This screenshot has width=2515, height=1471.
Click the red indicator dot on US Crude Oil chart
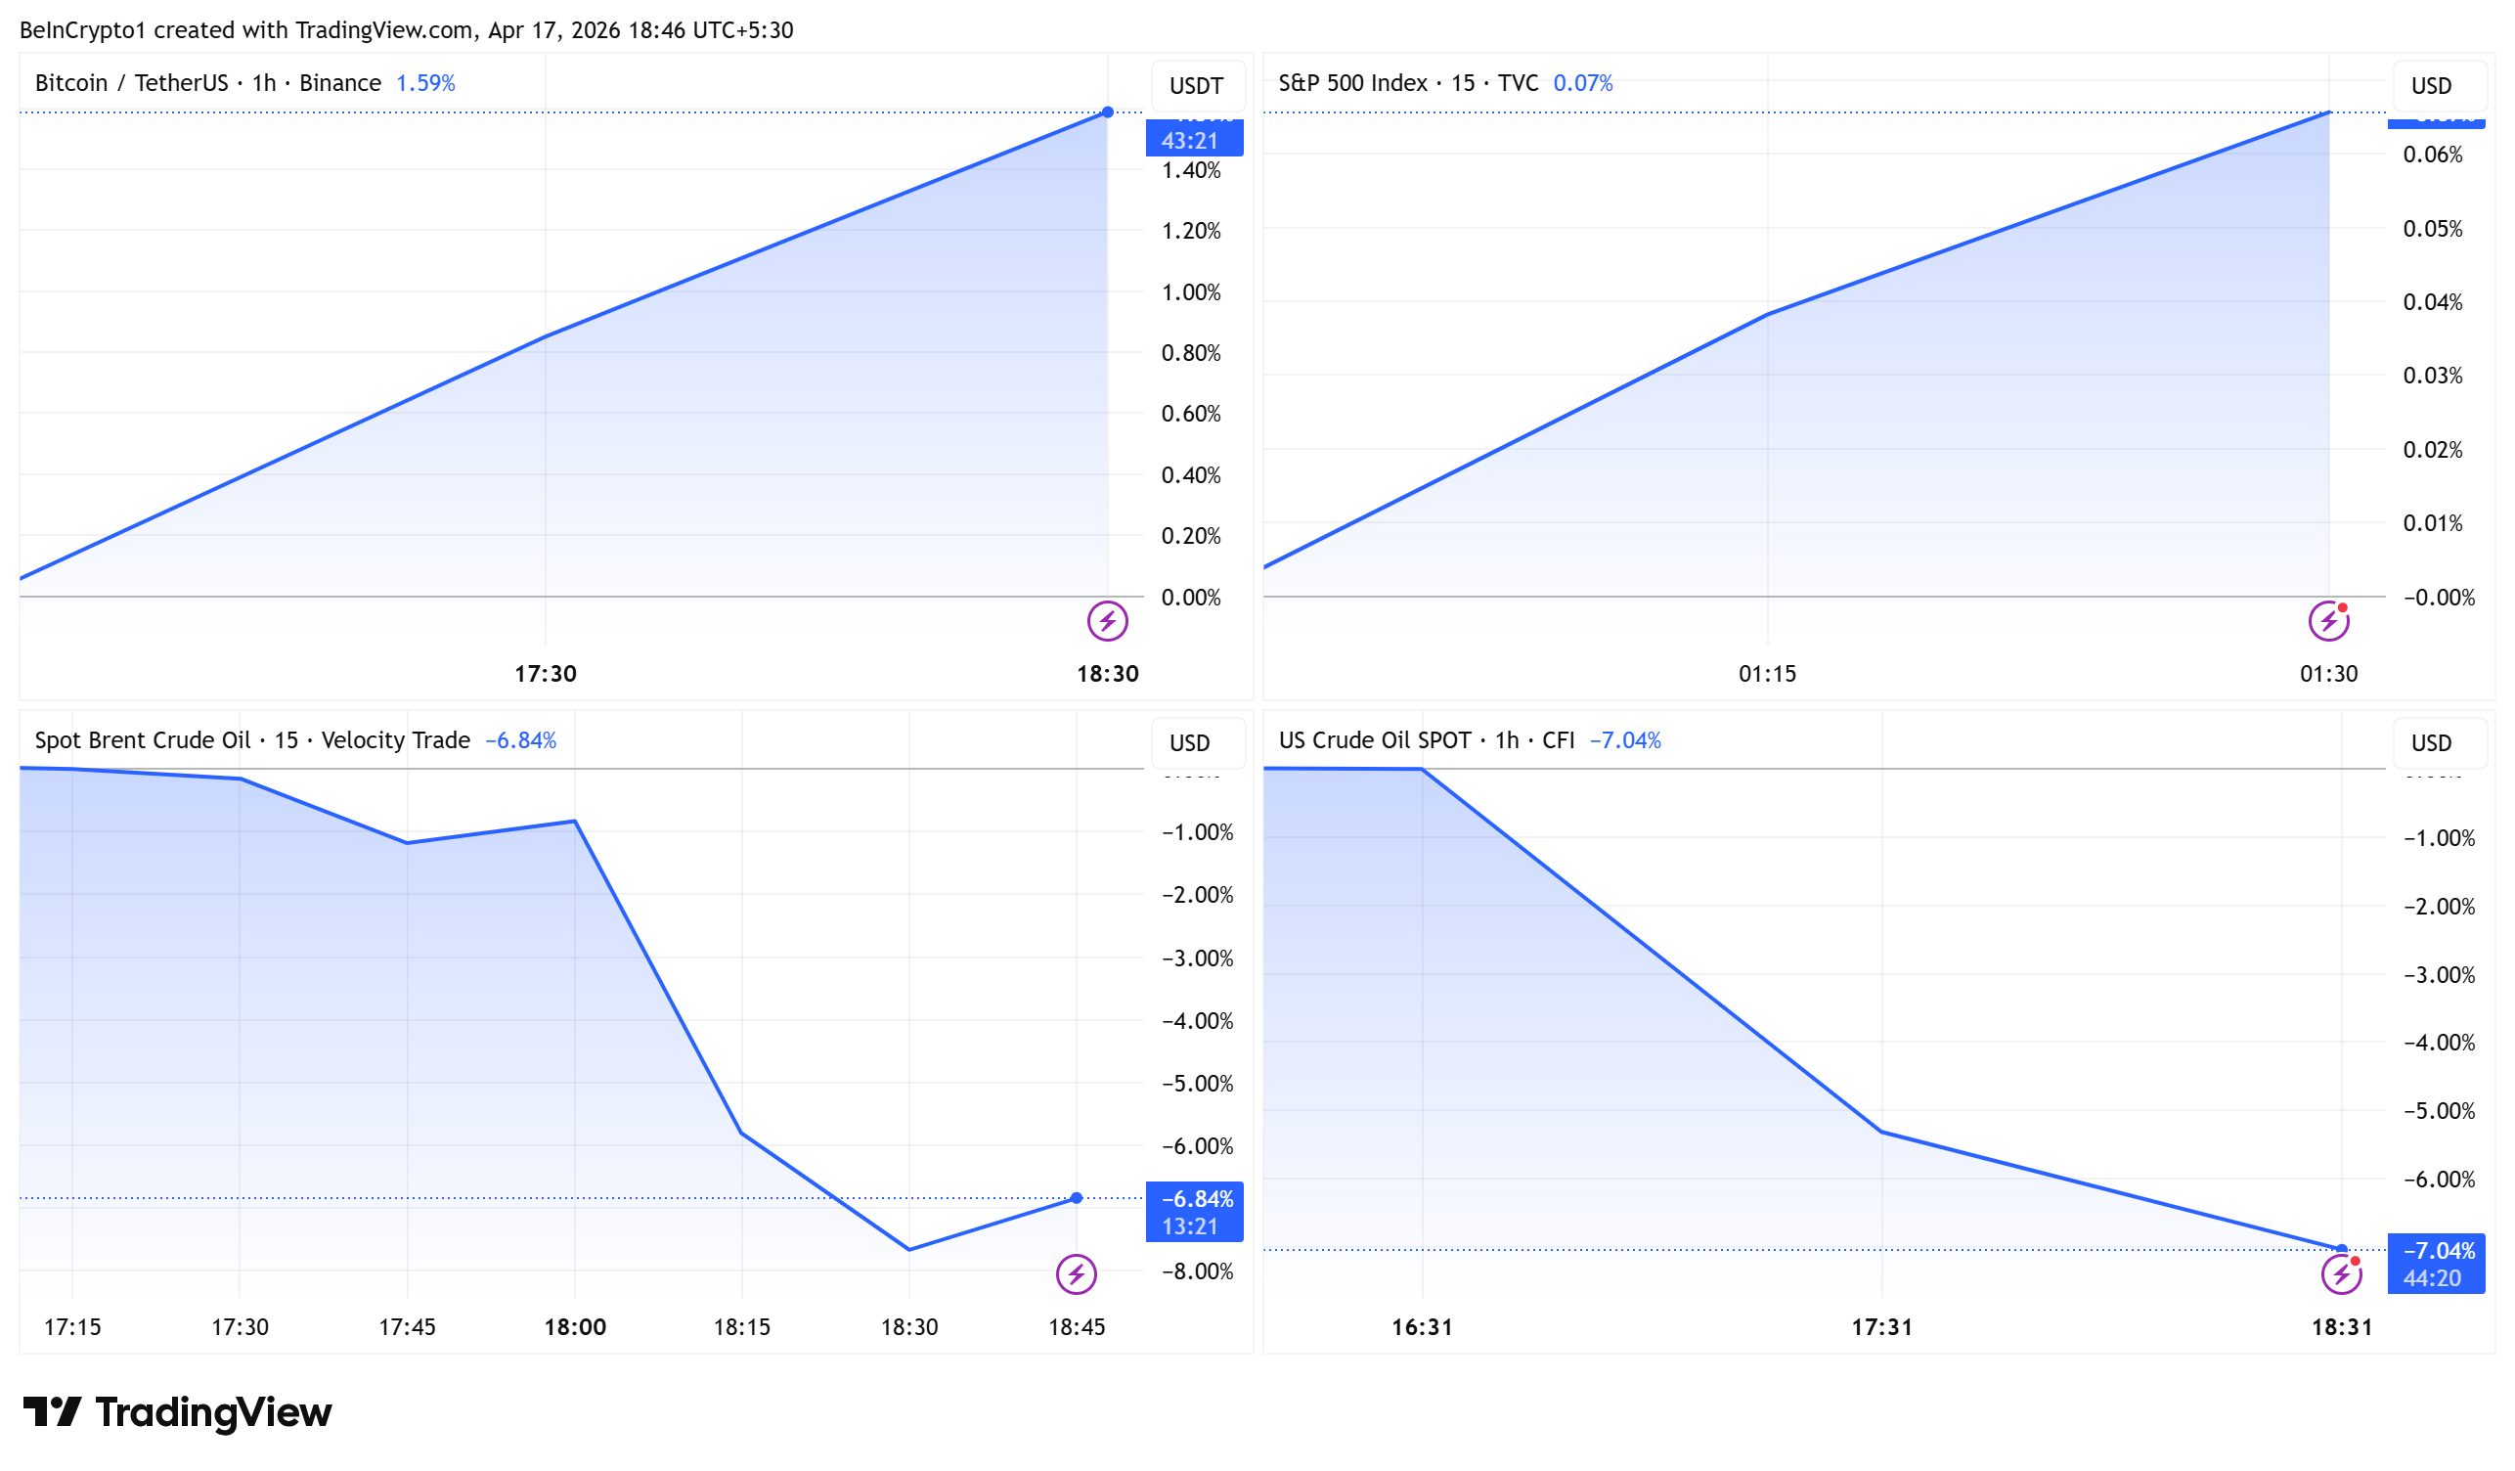click(2358, 1261)
